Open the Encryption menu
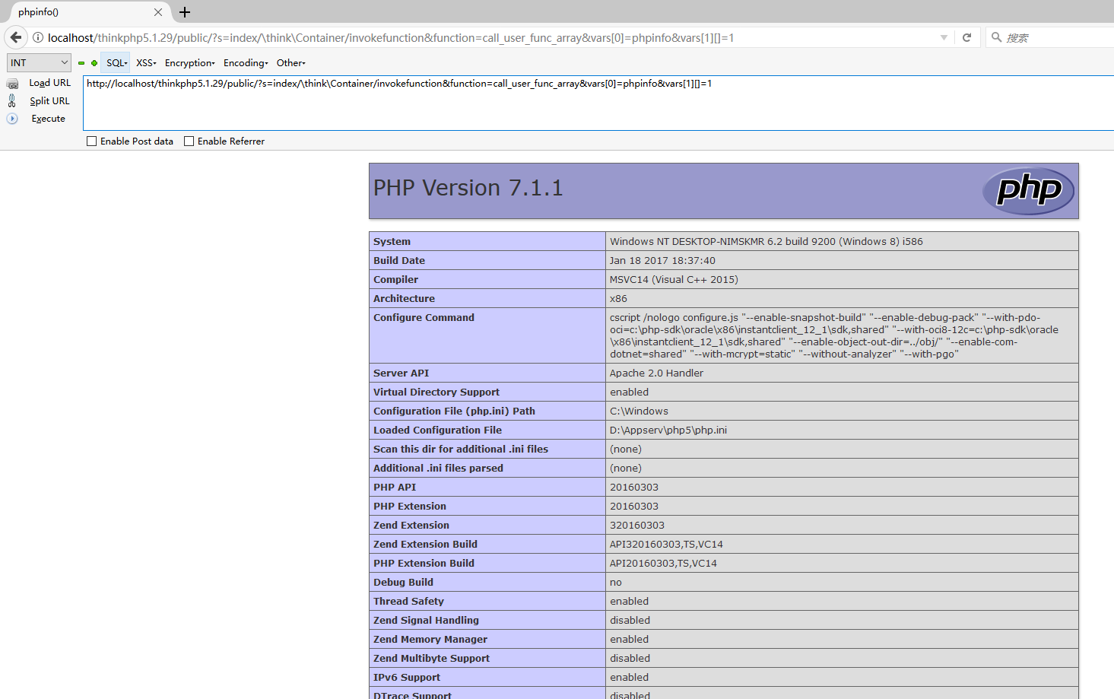Viewport: 1114px width, 699px height. [x=190, y=63]
